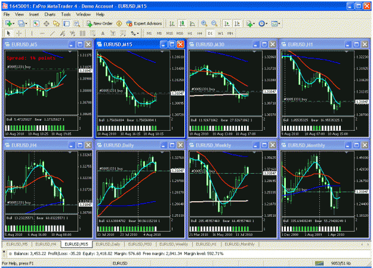This screenshot has width=373, height=268.
Task: Open the Data Window crosshair icon
Action: pos(47,23)
